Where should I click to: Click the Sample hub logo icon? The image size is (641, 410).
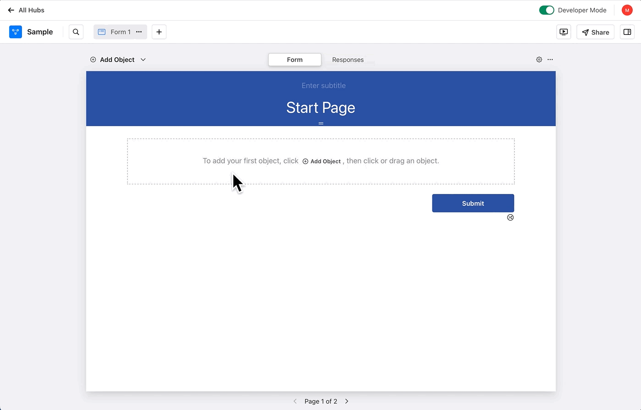16,32
